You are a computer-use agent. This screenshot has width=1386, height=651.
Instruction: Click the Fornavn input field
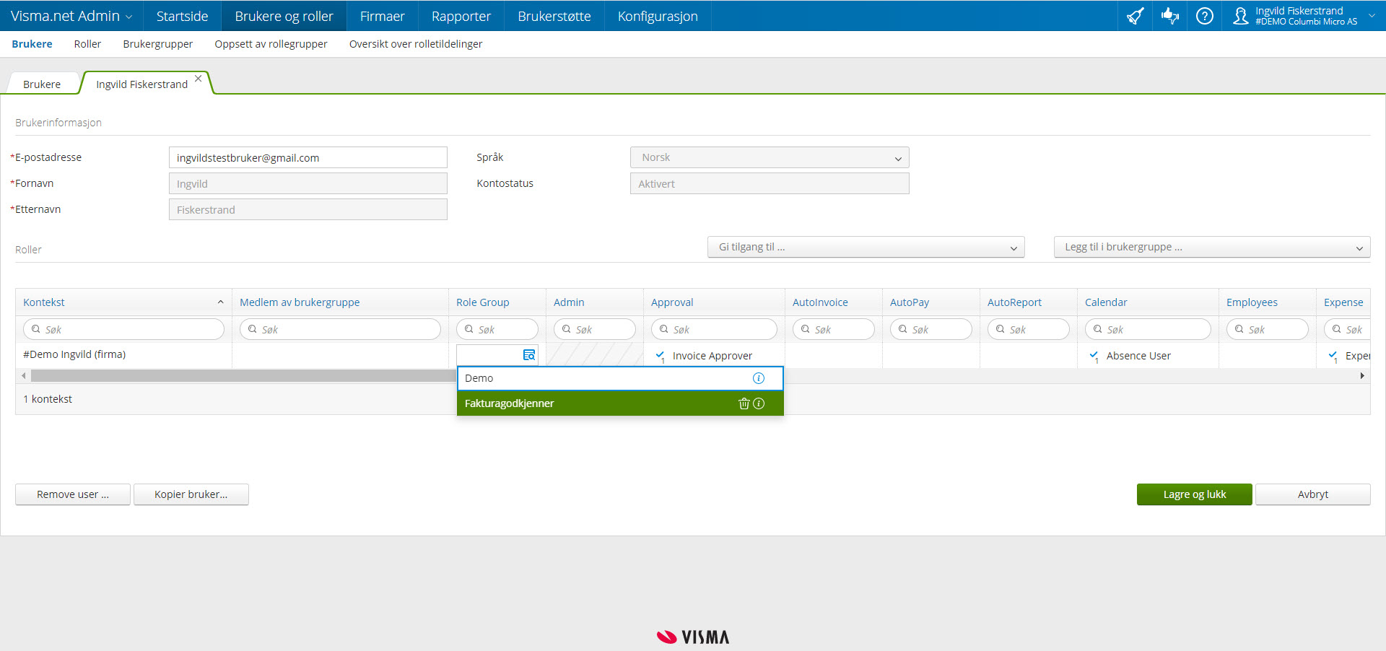pyautogui.click(x=308, y=183)
